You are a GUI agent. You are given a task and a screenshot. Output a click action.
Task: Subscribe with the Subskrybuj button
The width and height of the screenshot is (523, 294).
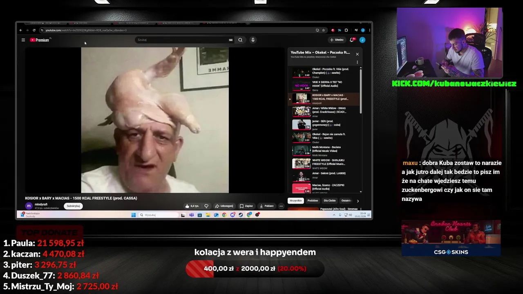[73, 206]
